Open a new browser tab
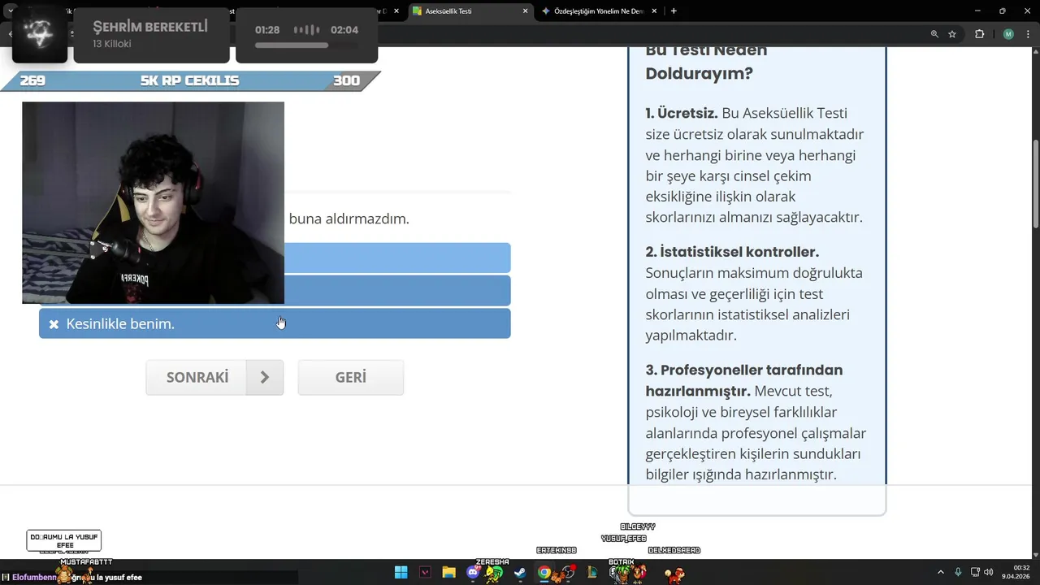Screen dimensions: 1040x585 (674, 11)
